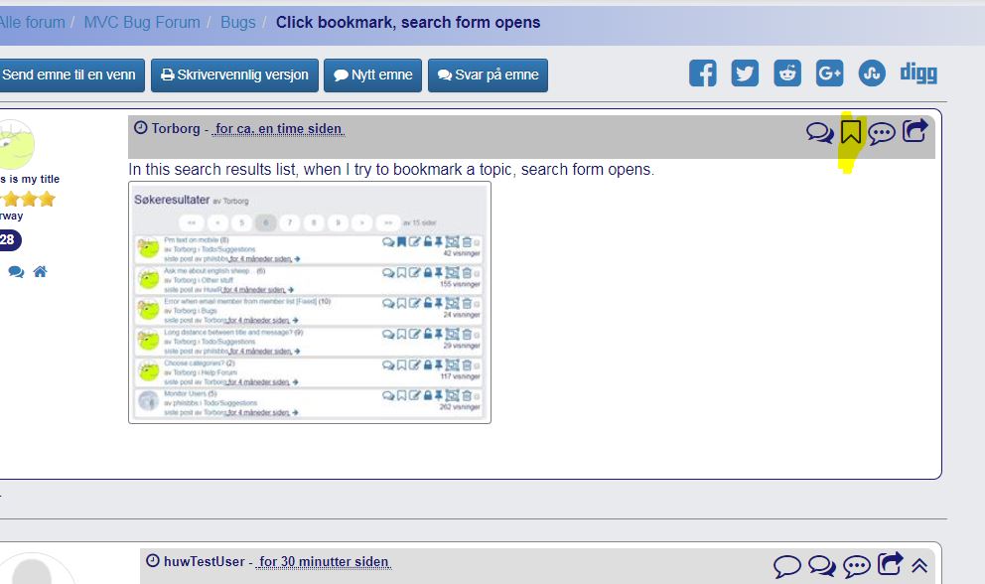Go to 'MVC Bug Forum' breadcrumb

click(142, 22)
